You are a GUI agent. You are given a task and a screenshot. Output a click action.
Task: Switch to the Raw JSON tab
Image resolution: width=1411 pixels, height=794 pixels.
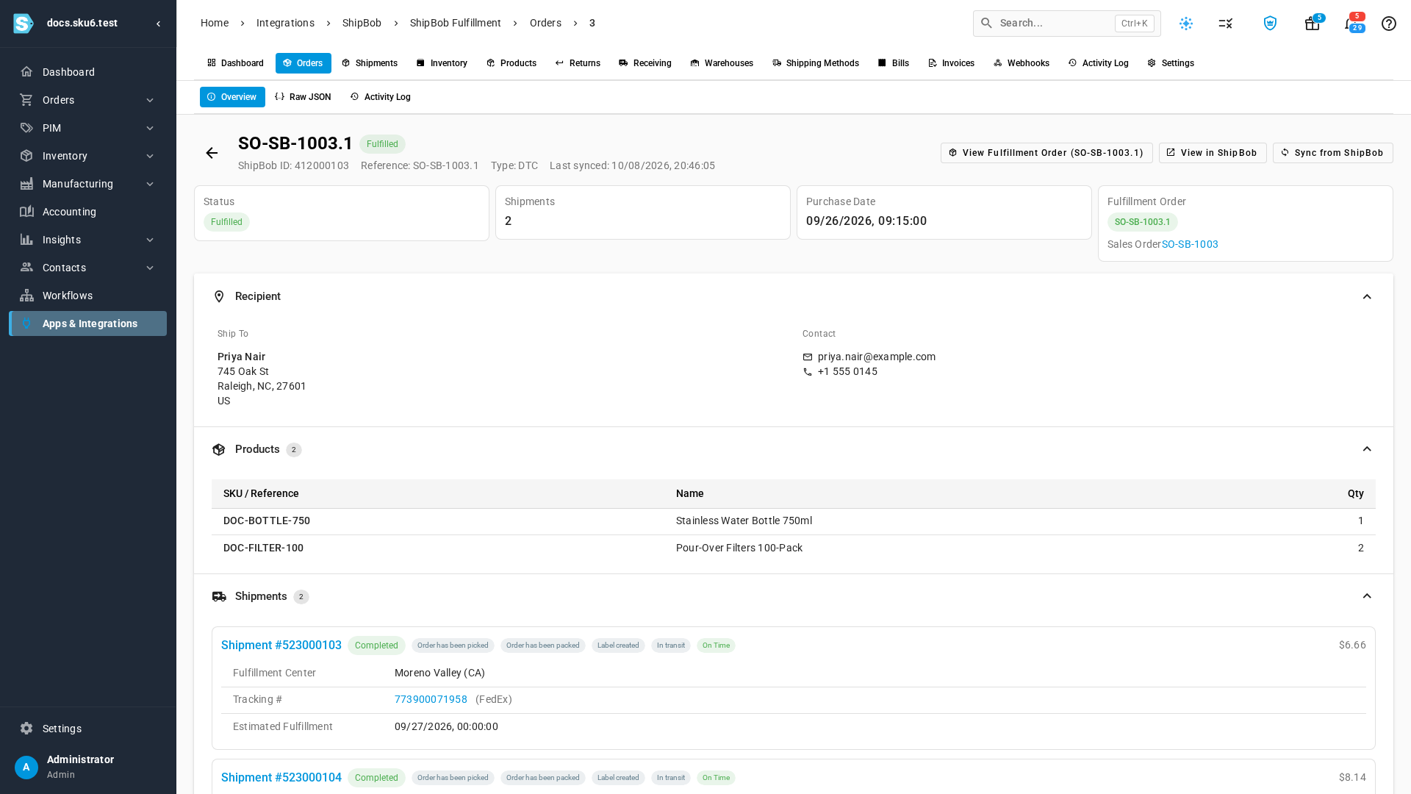(303, 97)
